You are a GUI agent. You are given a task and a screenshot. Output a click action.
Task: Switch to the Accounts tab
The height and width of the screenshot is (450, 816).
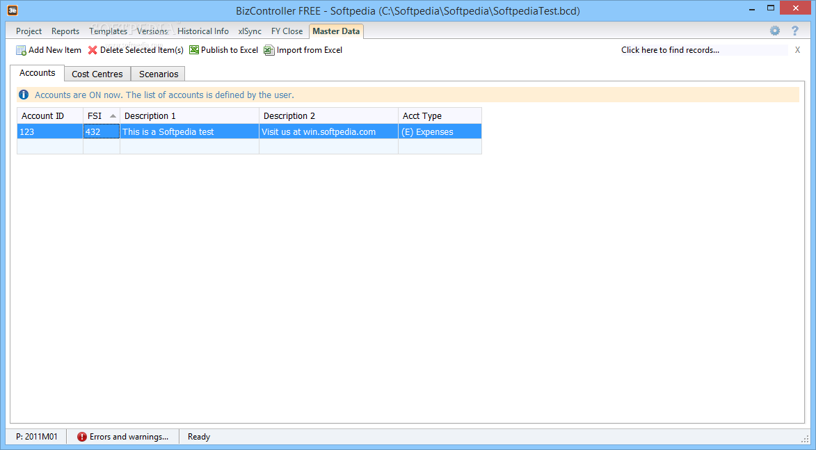37,73
